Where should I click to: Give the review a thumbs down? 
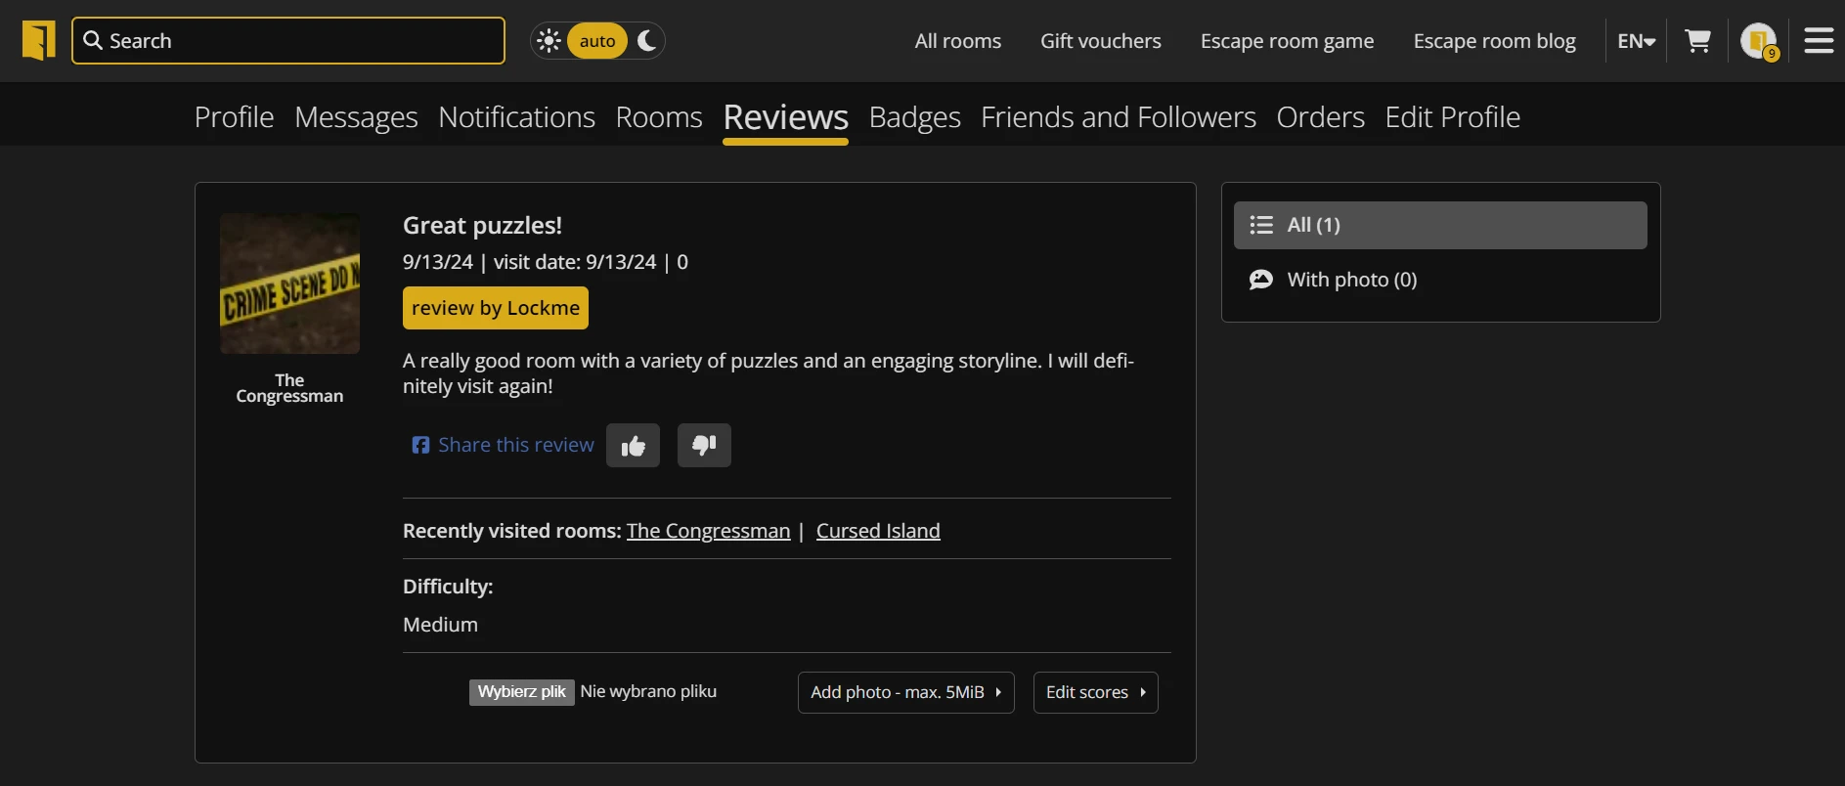click(x=704, y=446)
